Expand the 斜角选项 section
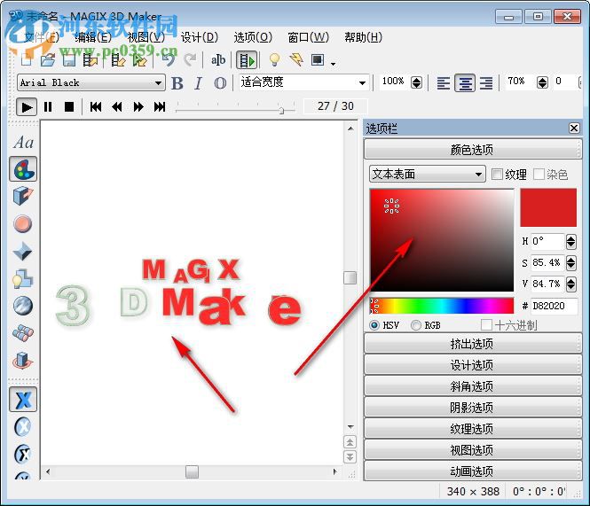The height and width of the screenshot is (506, 590). pos(473,385)
